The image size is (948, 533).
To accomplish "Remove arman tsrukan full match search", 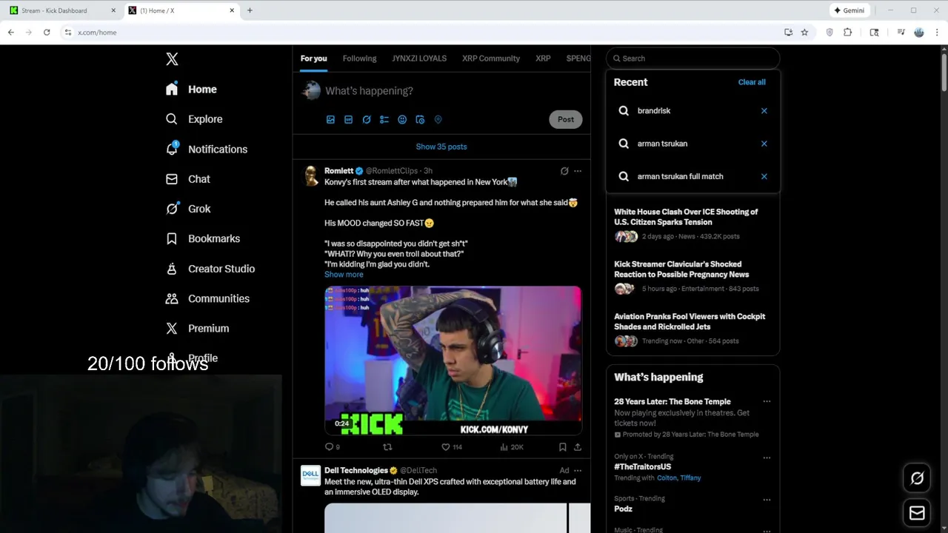I will point(764,176).
